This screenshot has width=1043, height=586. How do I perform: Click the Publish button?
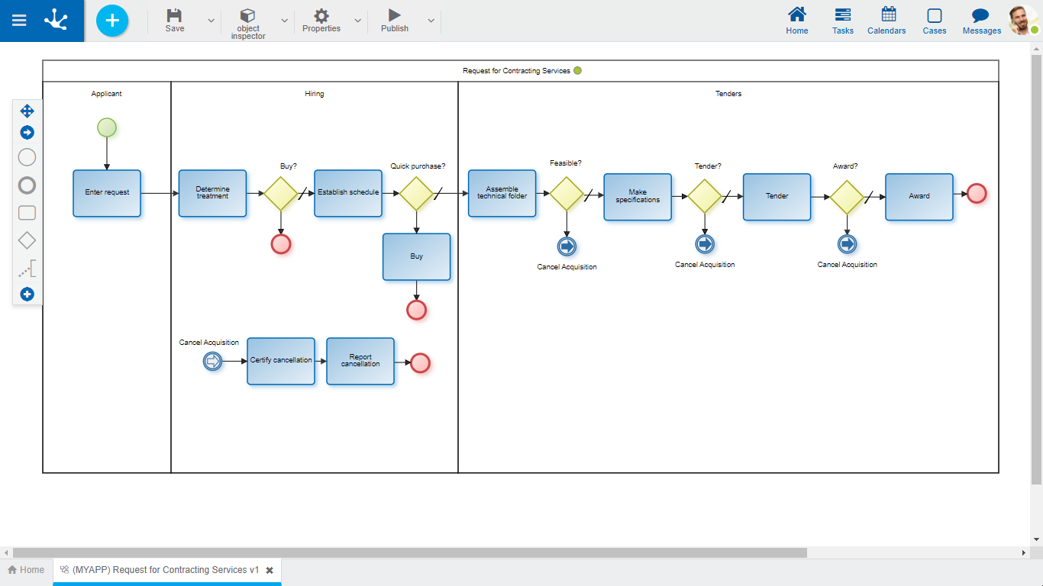[x=395, y=21]
